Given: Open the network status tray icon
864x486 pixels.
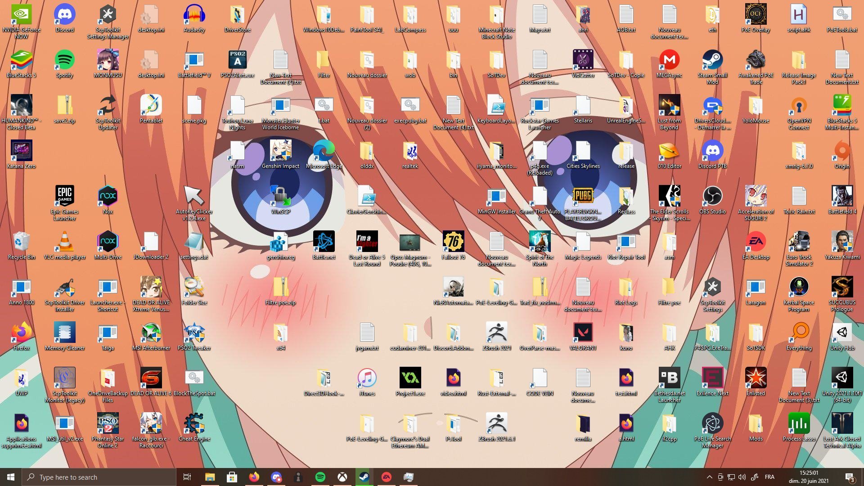Looking at the screenshot, I should pyautogui.click(x=731, y=477).
